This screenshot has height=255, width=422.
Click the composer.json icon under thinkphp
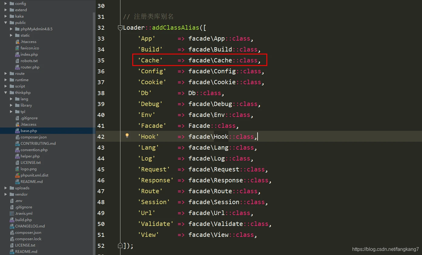click(x=17, y=137)
